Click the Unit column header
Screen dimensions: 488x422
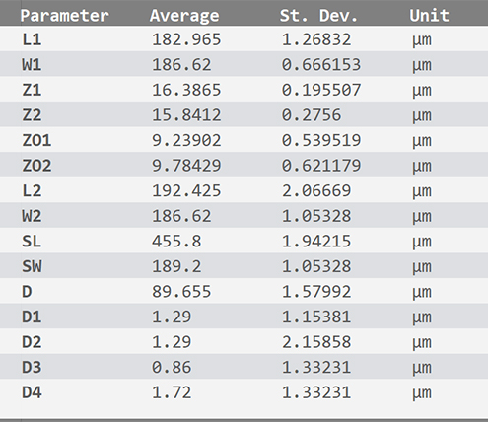429,16
